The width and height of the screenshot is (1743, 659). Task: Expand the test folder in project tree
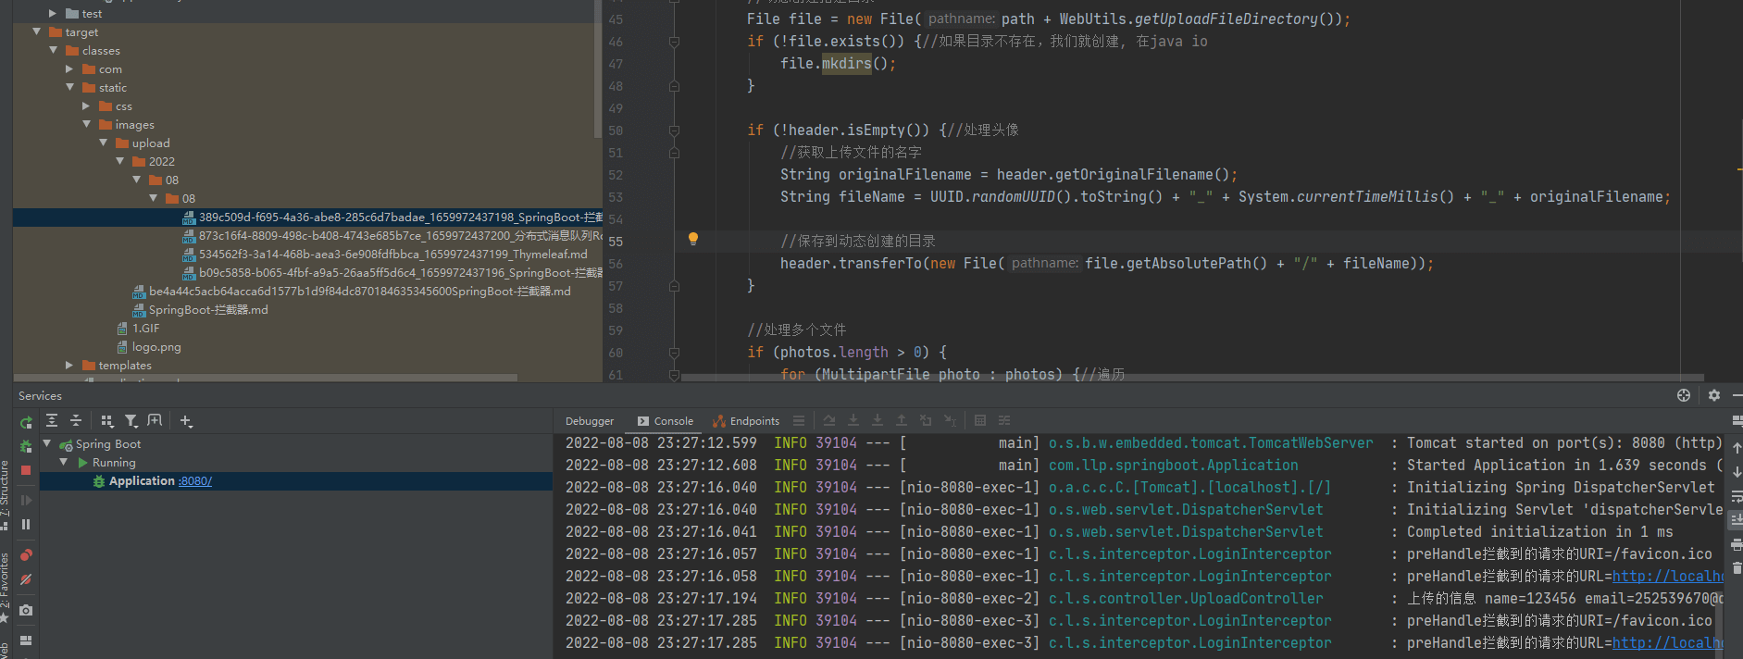(x=53, y=14)
